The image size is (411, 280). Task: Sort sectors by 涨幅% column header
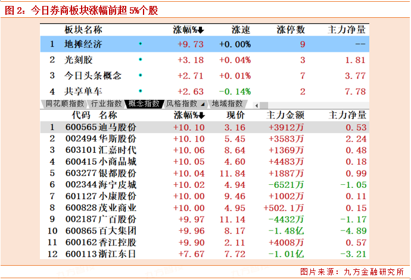(x=188, y=30)
